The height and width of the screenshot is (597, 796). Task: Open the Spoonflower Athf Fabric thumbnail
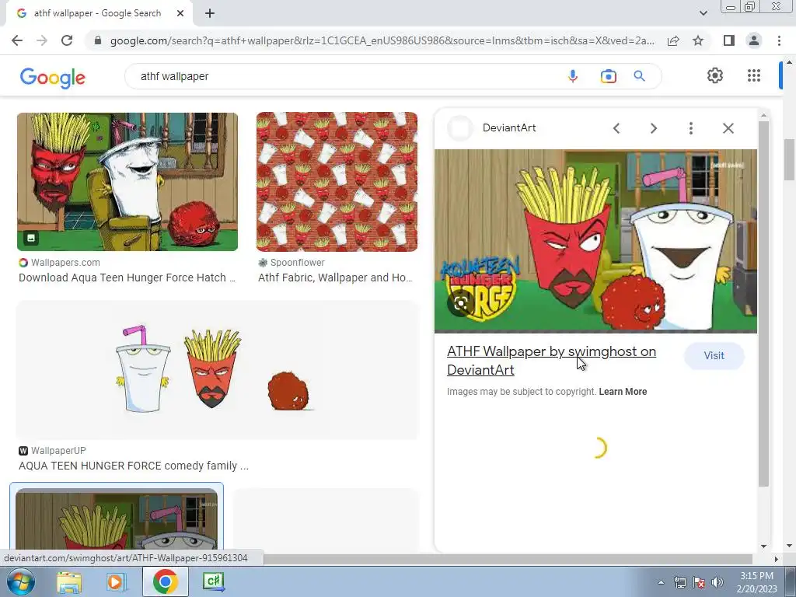[337, 182]
